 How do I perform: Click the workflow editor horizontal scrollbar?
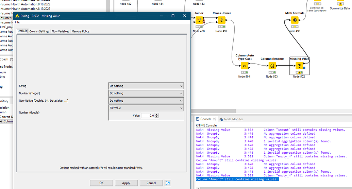[213, 111]
